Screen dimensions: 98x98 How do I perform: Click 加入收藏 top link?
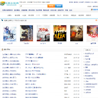coord(94,2)
